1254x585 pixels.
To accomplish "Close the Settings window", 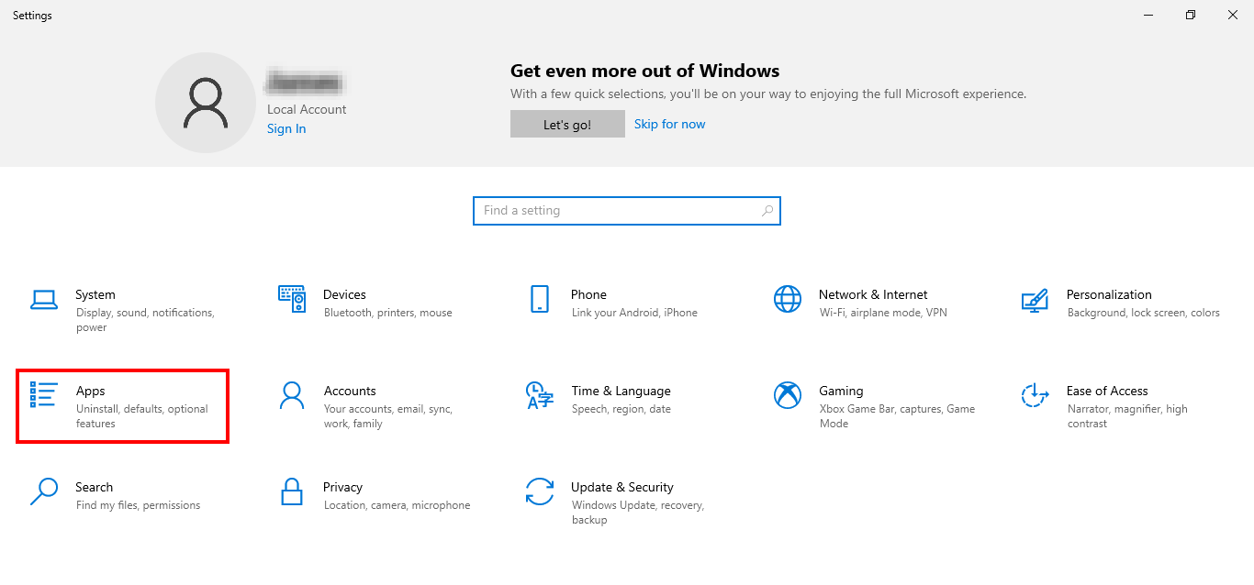I will [x=1233, y=15].
